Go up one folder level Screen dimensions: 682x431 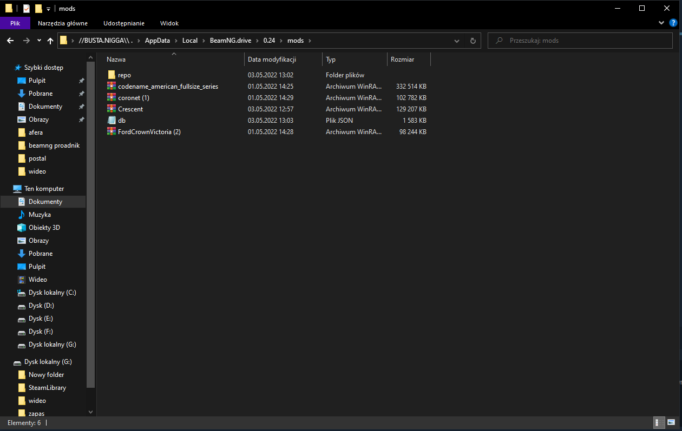[x=50, y=41]
